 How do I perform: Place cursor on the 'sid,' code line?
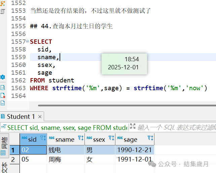pyautogui.click(x=45, y=49)
